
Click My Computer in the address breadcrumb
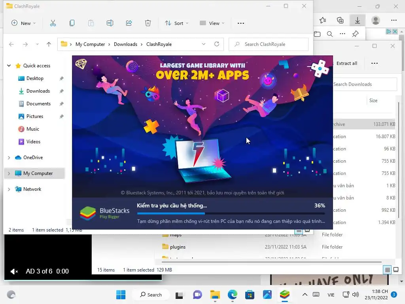point(90,44)
